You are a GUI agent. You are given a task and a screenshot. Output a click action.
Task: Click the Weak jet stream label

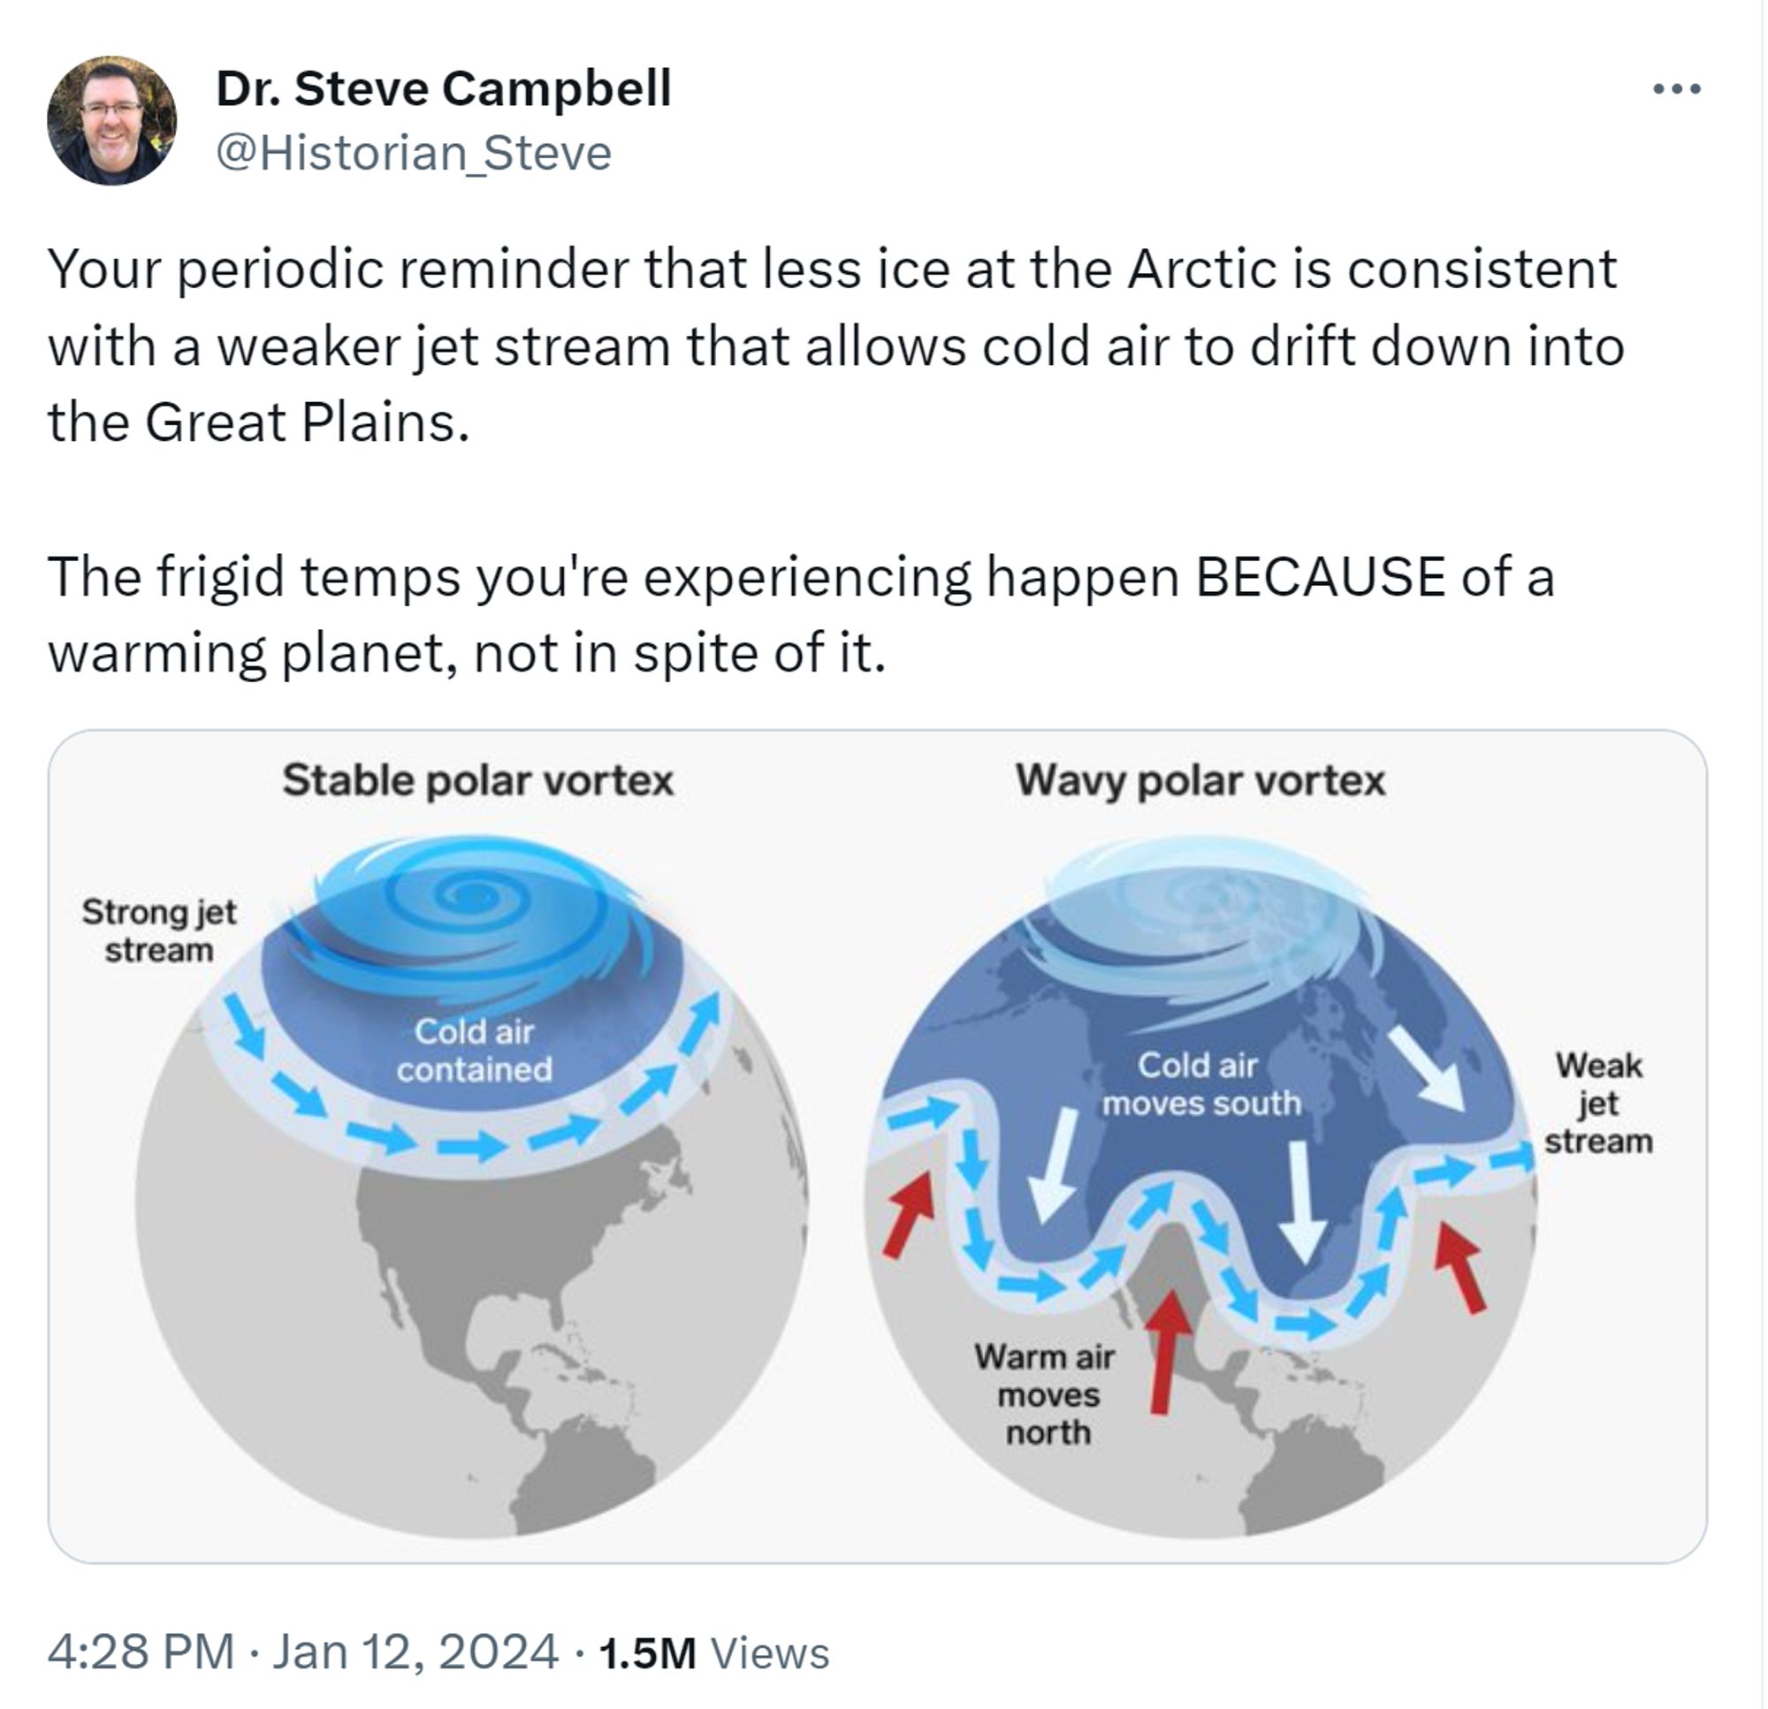[1598, 1103]
